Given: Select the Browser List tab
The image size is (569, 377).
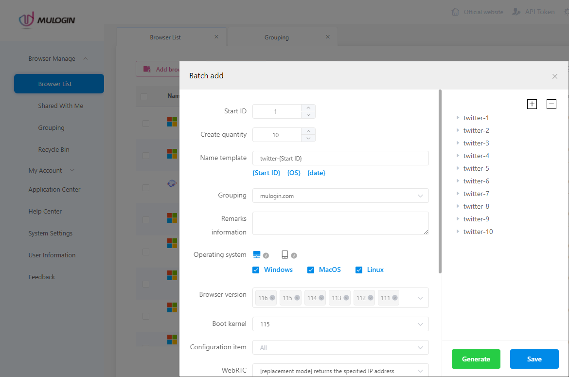Looking at the screenshot, I should tap(165, 36).
